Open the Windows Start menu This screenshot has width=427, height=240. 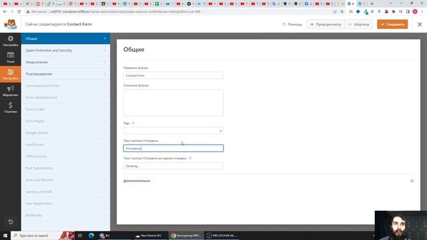(5, 235)
